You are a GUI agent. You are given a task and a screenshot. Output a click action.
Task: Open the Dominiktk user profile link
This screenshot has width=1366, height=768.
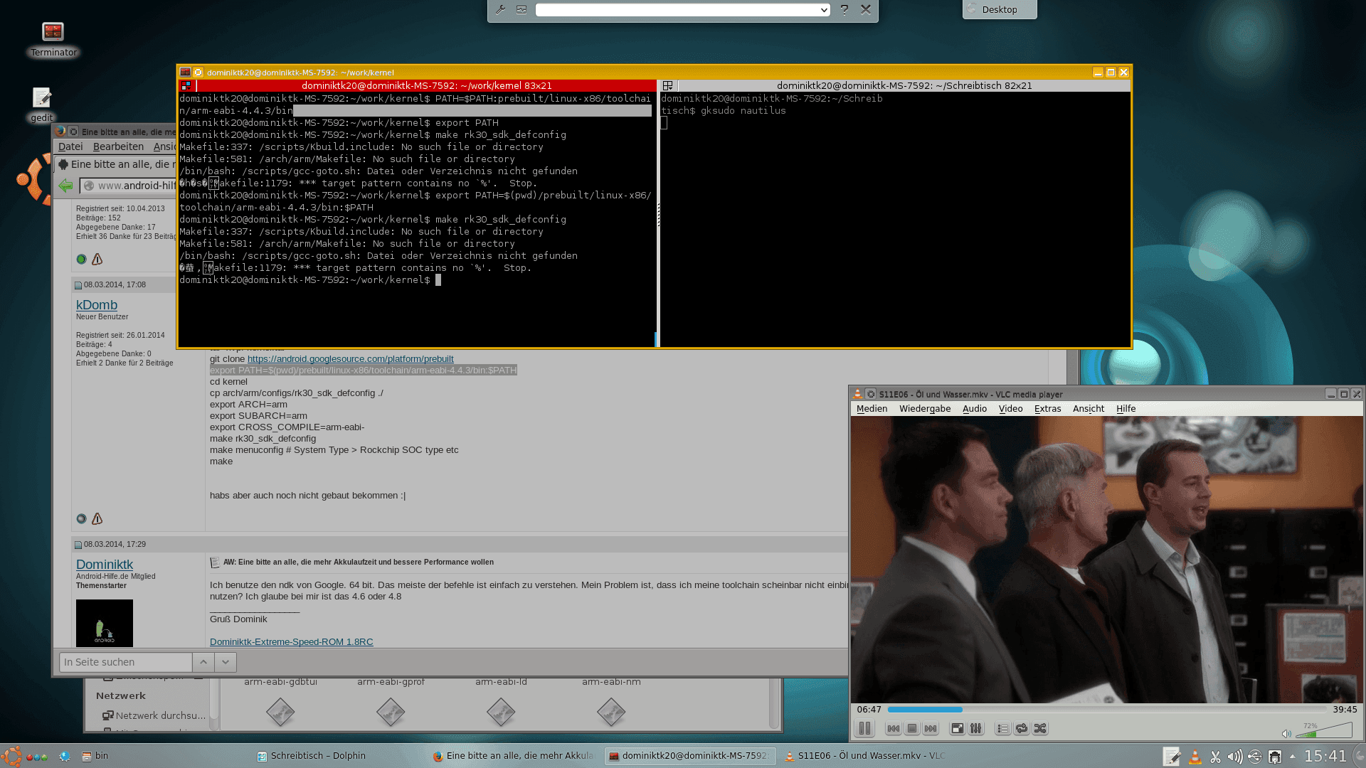105,565
